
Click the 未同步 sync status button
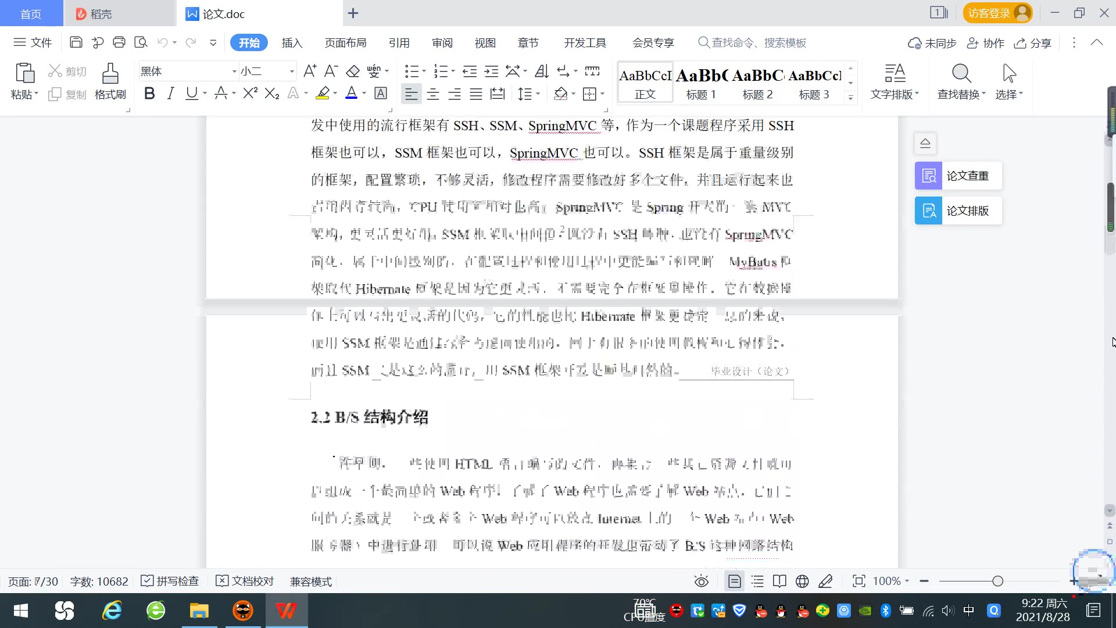click(932, 43)
